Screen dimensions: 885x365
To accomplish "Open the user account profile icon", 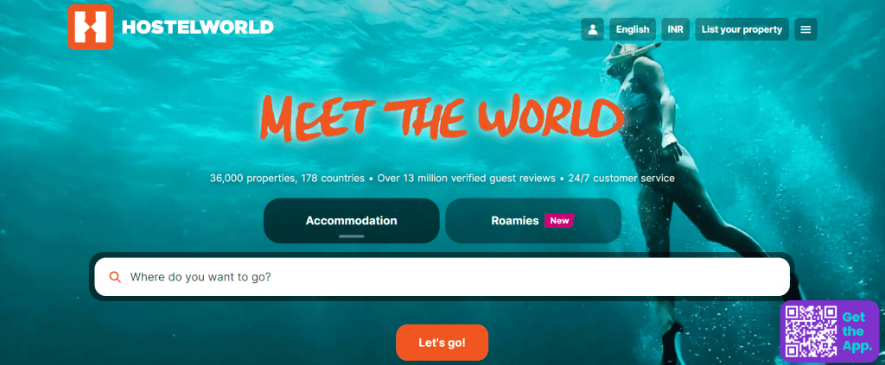I will 593,30.
